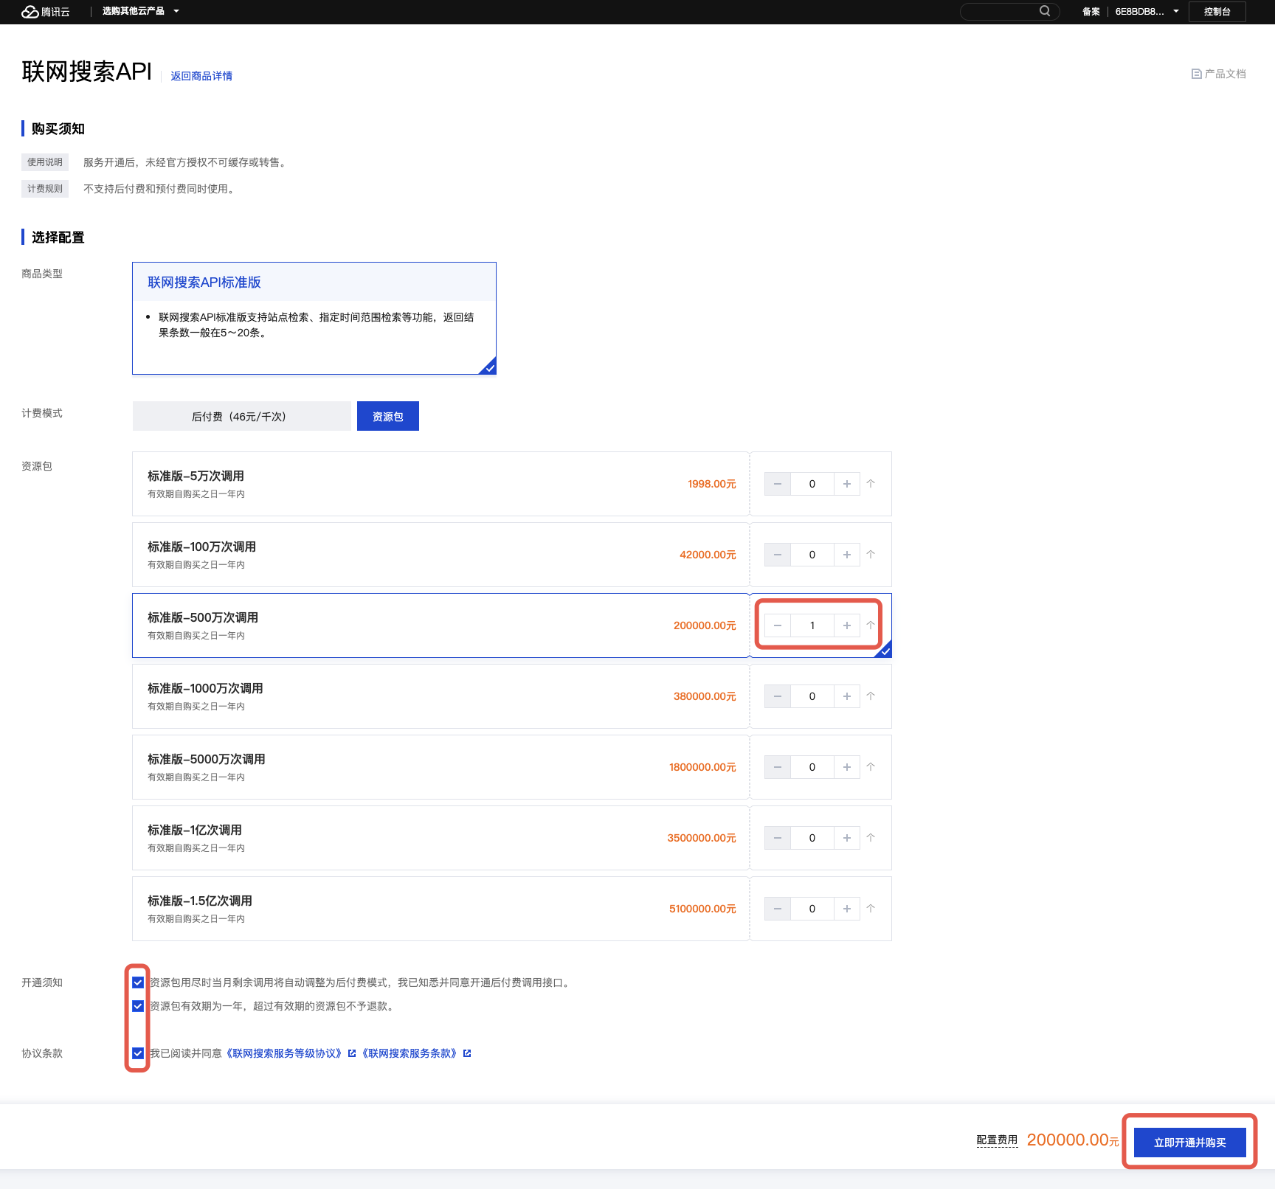This screenshot has height=1189, width=1275.
Task: Toggle checkbox for 资源包用尽时 postpaid notice
Action: 138,982
